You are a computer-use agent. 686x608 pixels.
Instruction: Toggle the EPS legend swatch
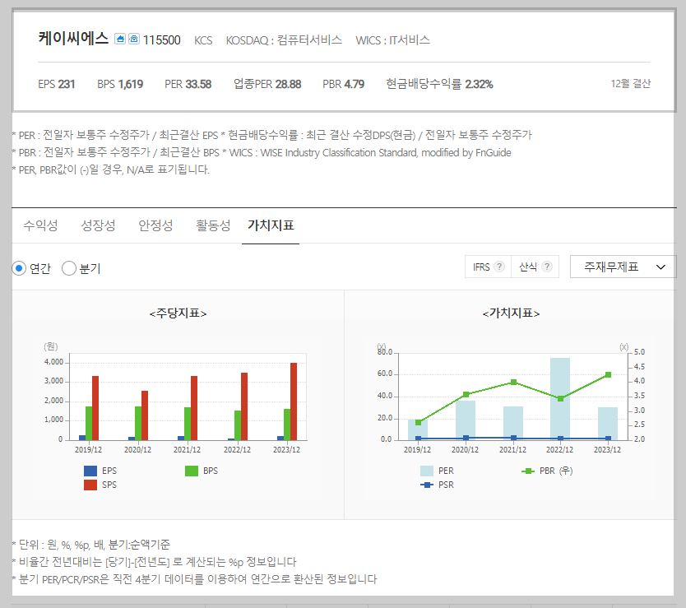tap(90, 471)
